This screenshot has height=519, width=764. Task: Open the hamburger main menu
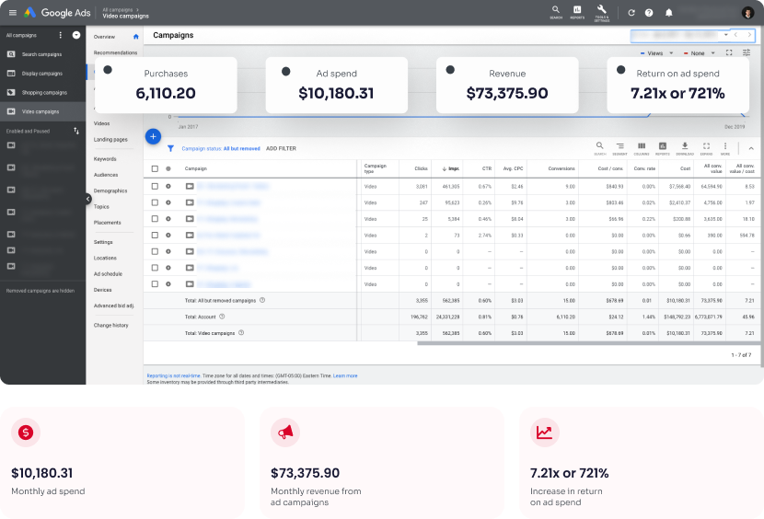tap(12, 13)
